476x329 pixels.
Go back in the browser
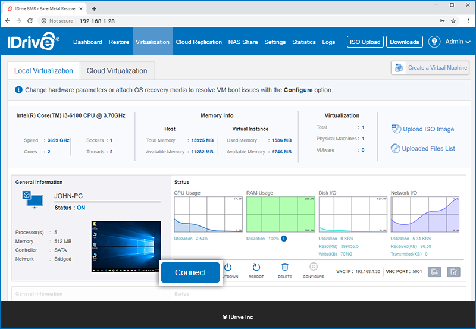(x=8, y=21)
